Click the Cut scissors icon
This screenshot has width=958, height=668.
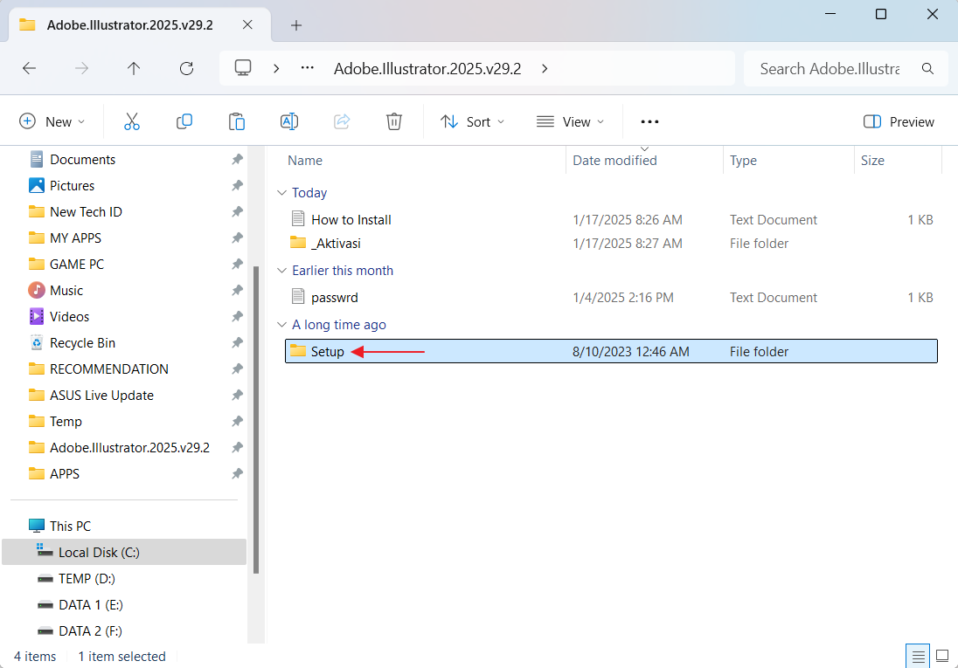pyautogui.click(x=132, y=121)
